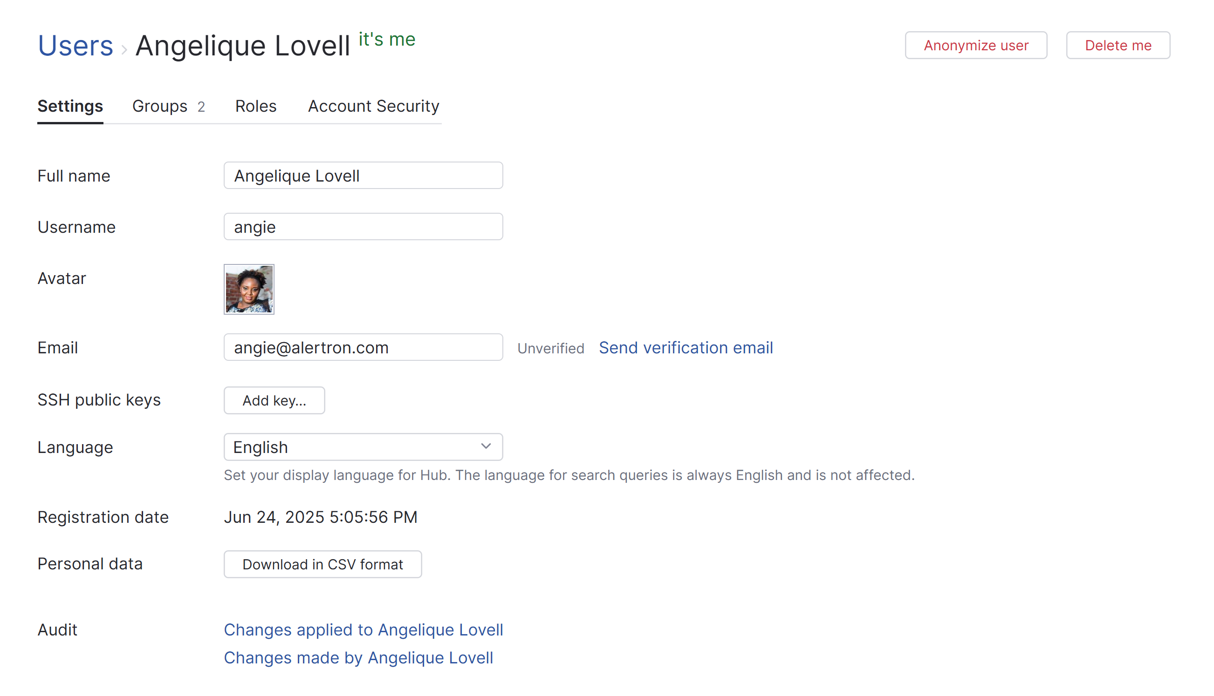1214x696 pixels.
Task: Open Changes applied to Angelique Lovell
Action: pos(363,629)
